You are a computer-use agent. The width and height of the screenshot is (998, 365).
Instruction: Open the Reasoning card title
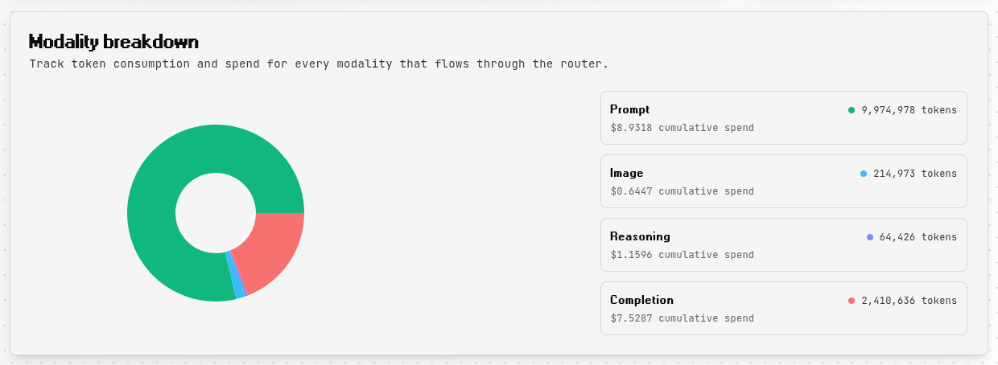[x=640, y=236]
